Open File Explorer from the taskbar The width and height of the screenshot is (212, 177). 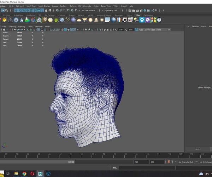click(16, 173)
